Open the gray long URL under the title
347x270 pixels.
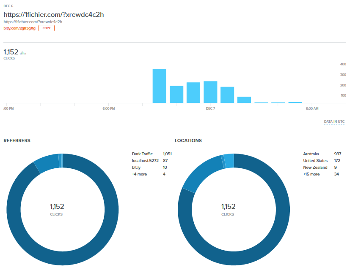[x=33, y=22]
